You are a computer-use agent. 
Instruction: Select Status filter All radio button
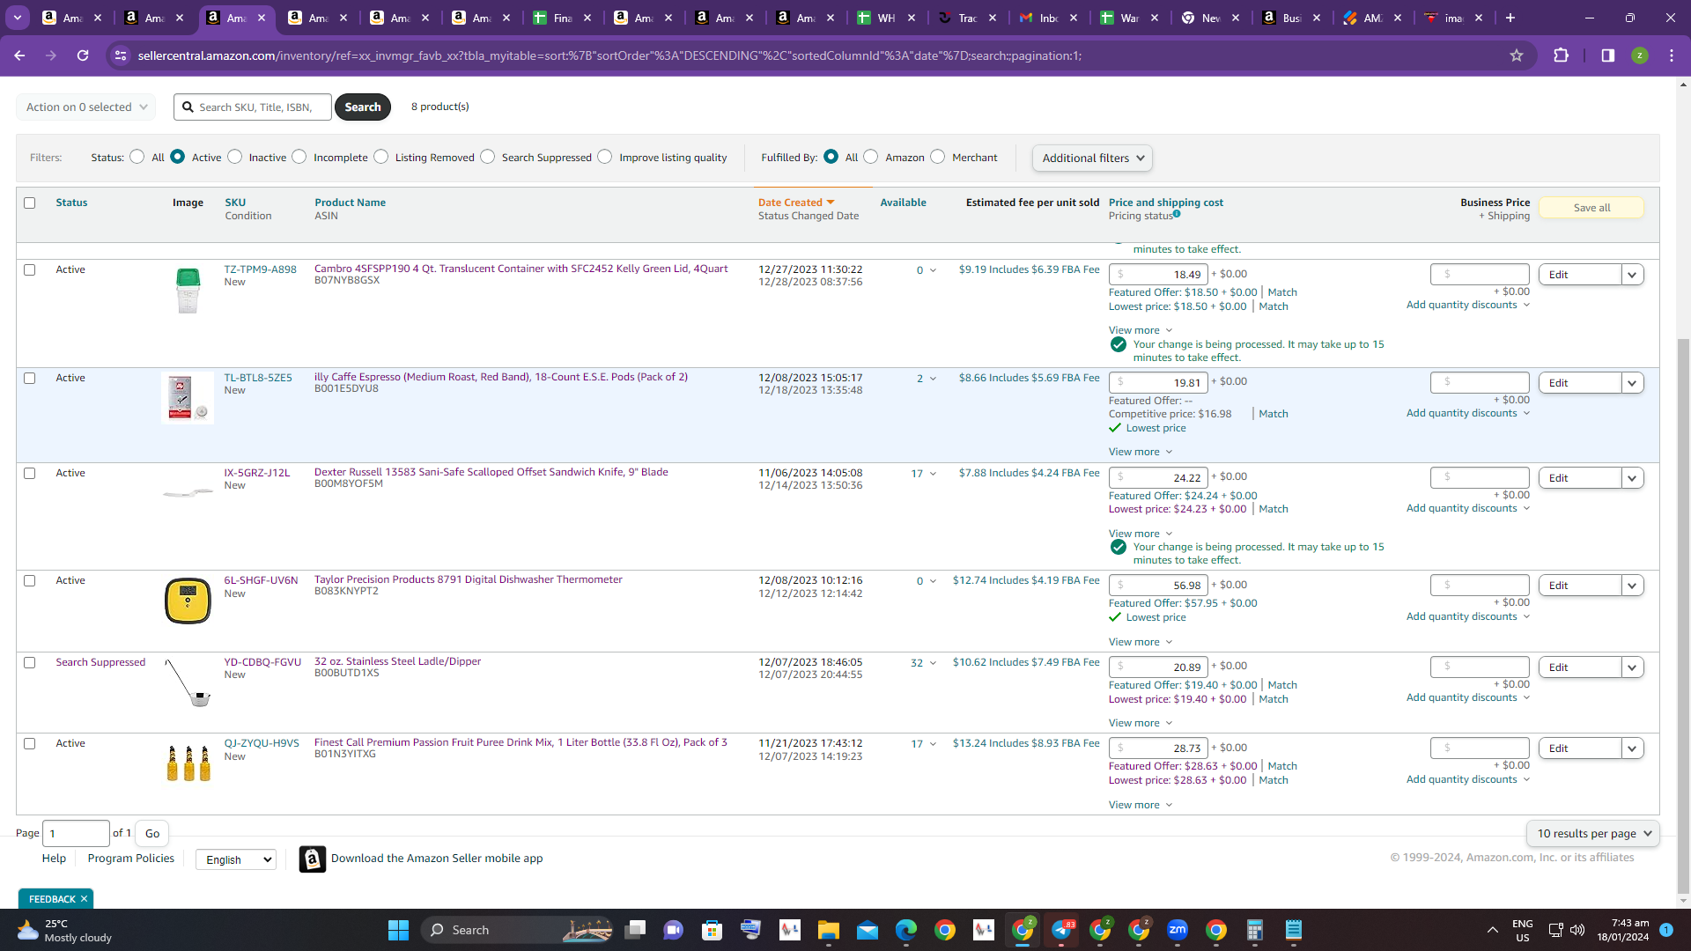(x=137, y=157)
